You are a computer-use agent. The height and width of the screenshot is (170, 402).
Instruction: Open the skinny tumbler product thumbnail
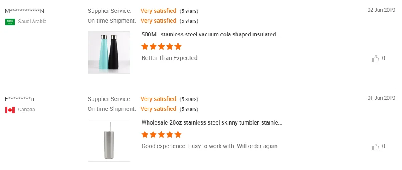(109, 141)
